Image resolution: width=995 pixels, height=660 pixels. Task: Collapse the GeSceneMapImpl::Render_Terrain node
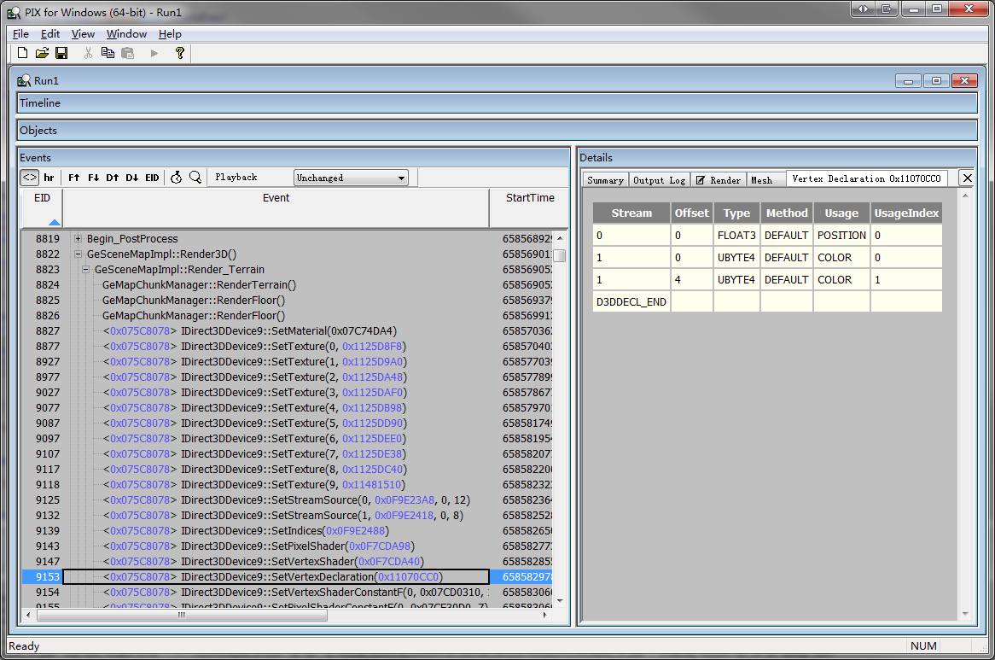[x=86, y=270]
